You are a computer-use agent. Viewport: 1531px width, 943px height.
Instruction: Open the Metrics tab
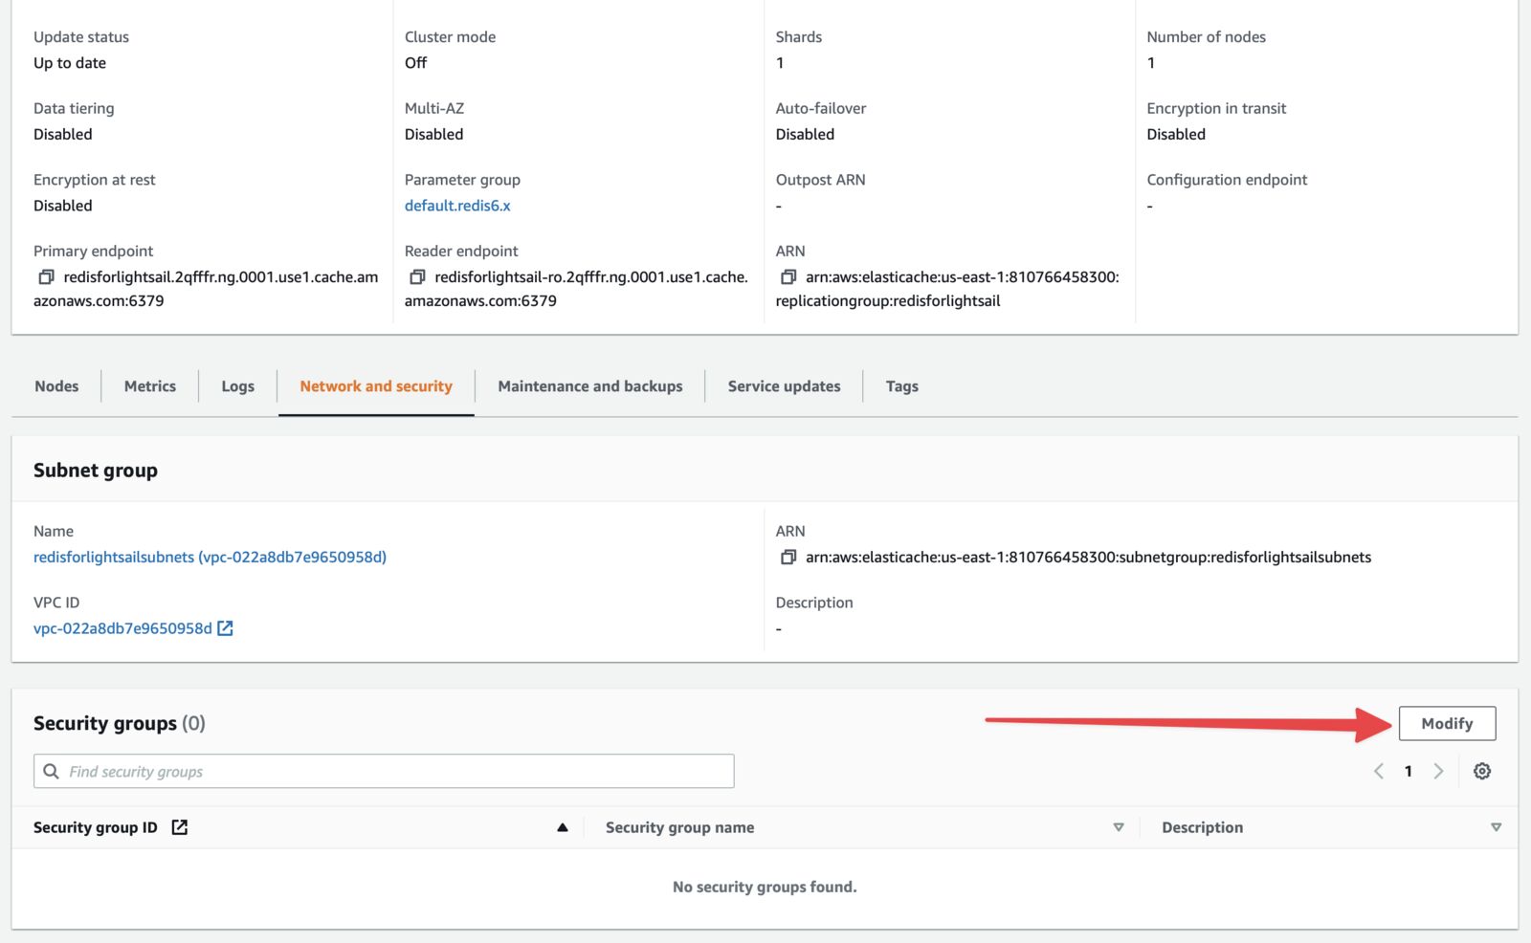click(x=150, y=386)
